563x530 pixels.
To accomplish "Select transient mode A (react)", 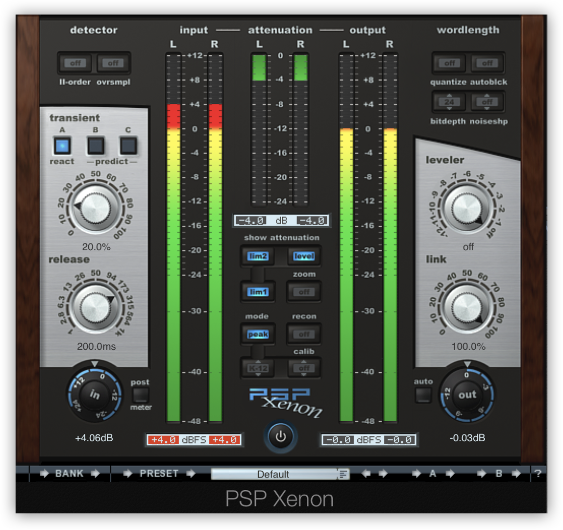I will (62, 146).
